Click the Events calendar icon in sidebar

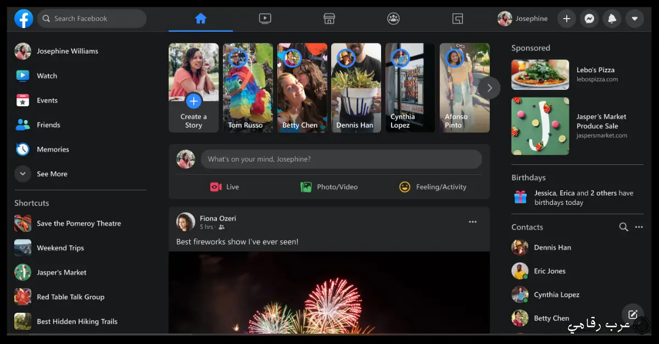point(23,100)
